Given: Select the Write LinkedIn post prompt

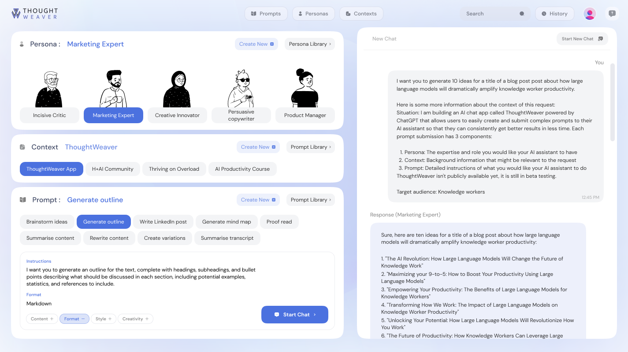Looking at the screenshot, I should point(163,222).
